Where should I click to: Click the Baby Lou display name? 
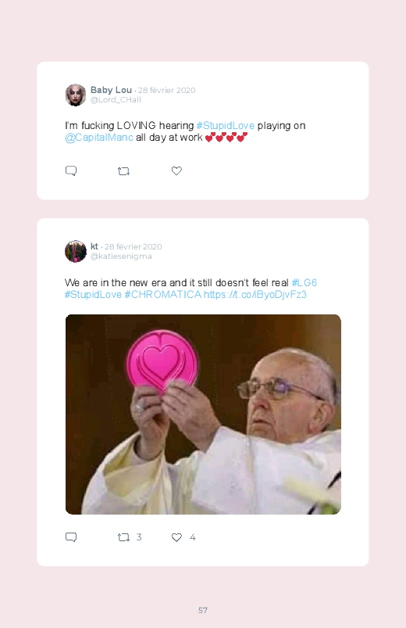(x=111, y=90)
